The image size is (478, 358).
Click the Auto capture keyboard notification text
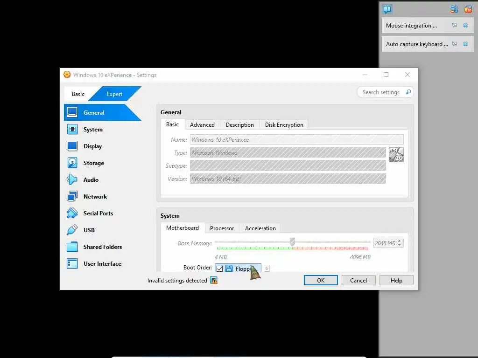point(417,44)
